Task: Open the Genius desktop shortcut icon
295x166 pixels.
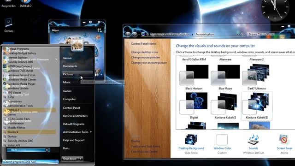Action: (x=8, y=25)
